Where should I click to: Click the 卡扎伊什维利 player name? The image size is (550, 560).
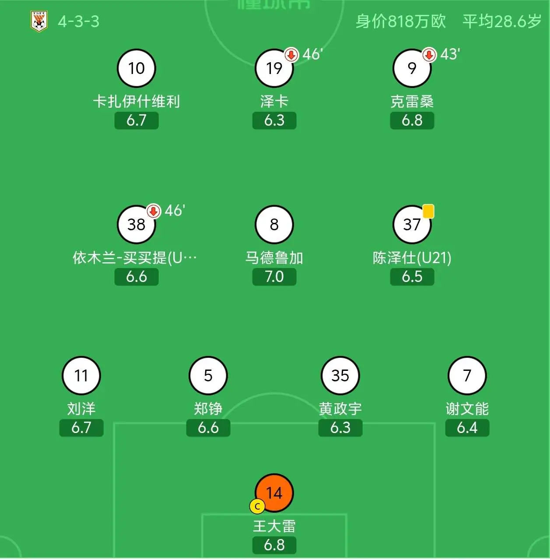click(x=137, y=102)
